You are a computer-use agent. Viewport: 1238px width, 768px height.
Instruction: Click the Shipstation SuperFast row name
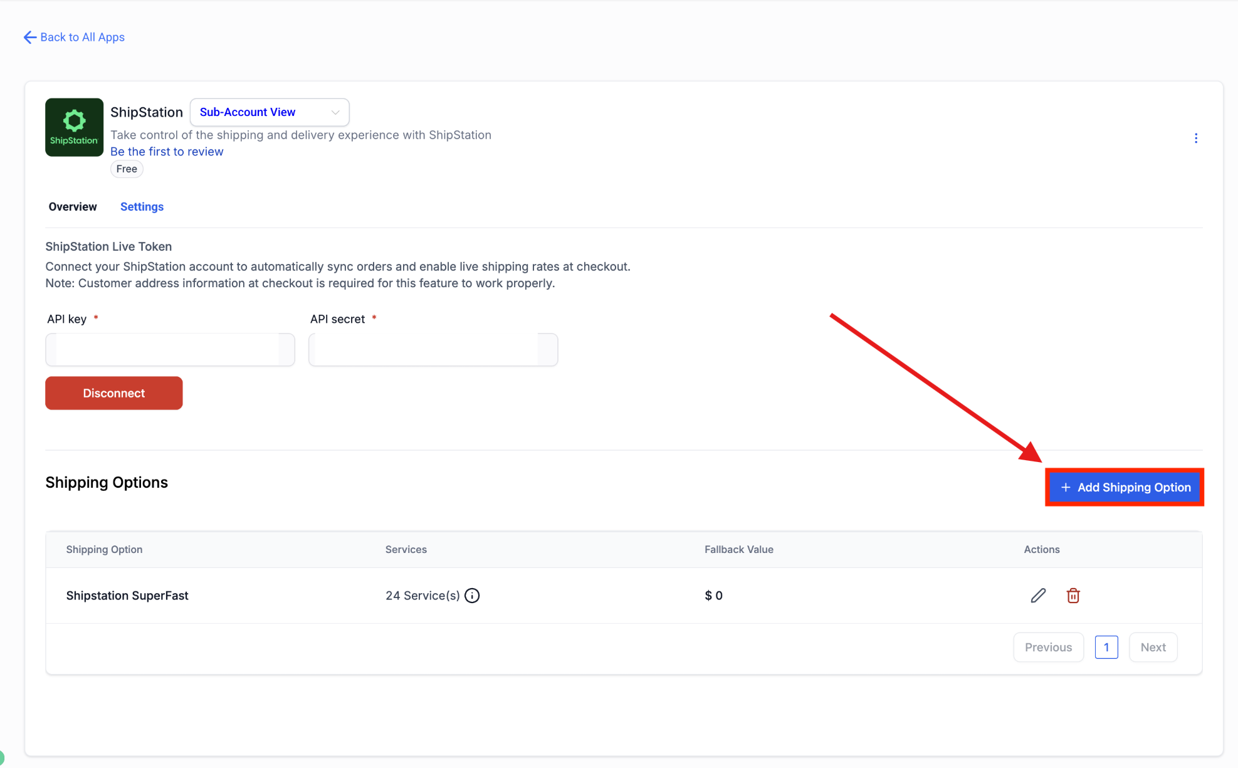point(127,596)
